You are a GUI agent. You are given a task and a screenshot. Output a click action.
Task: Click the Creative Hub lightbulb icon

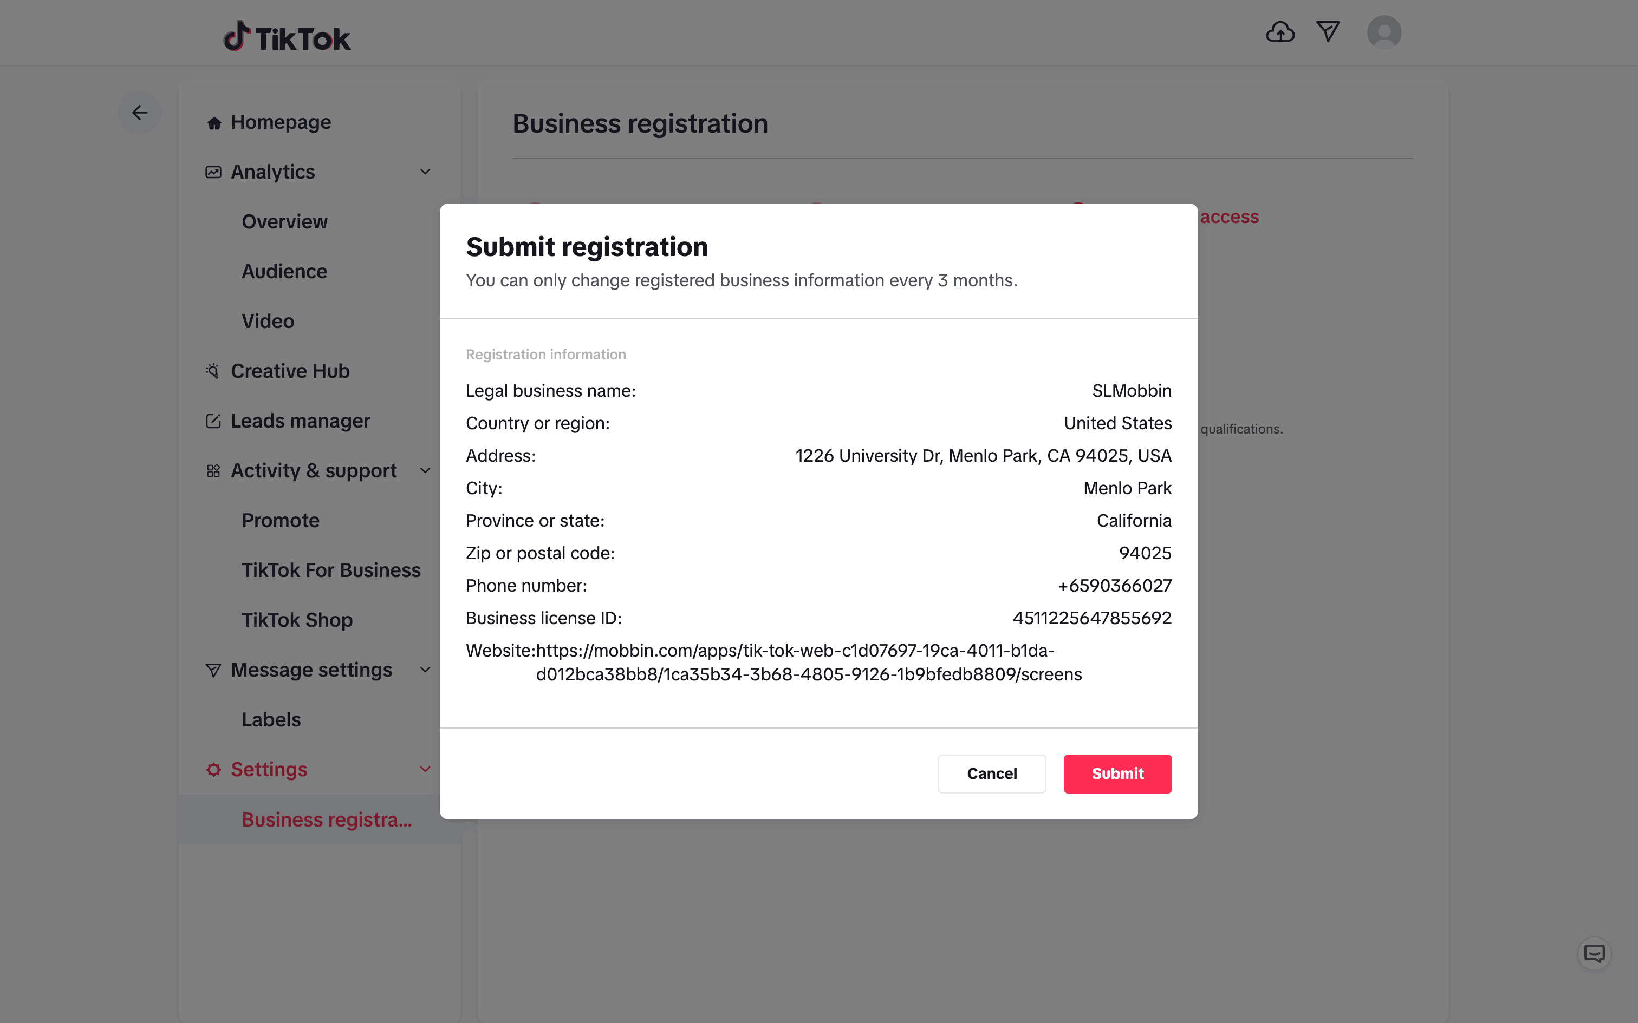point(212,371)
